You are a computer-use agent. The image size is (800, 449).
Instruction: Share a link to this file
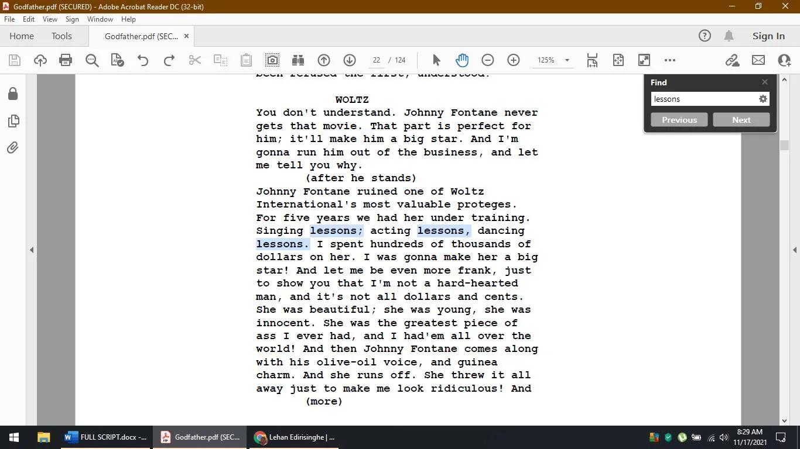(x=732, y=60)
